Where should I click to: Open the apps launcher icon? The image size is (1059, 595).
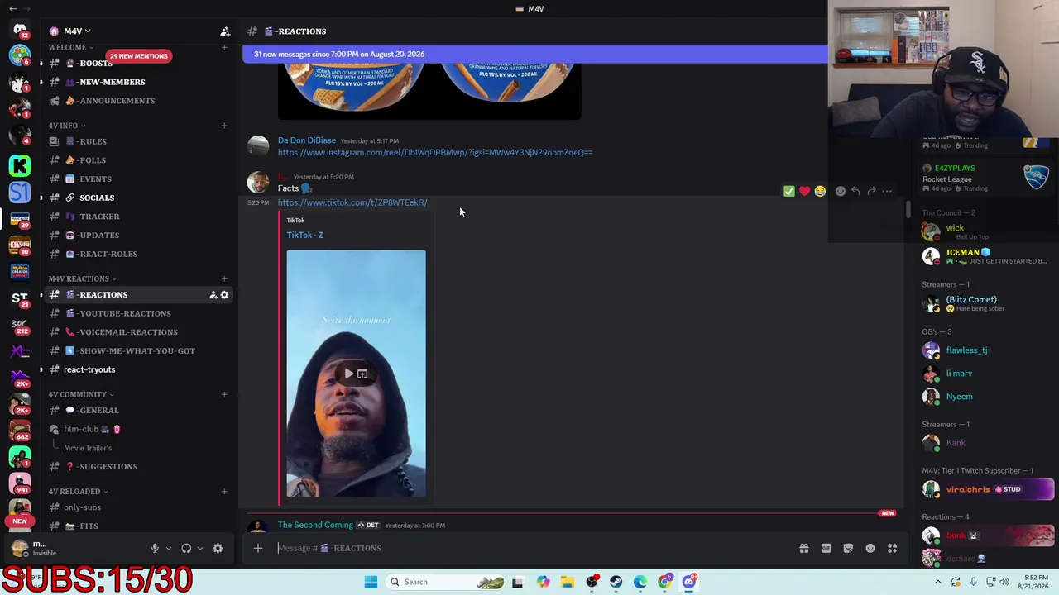pos(892,548)
